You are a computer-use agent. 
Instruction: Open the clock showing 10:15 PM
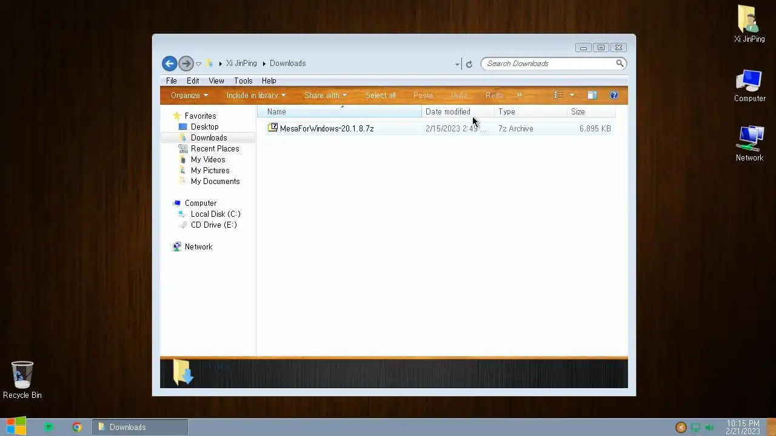coord(743,428)
